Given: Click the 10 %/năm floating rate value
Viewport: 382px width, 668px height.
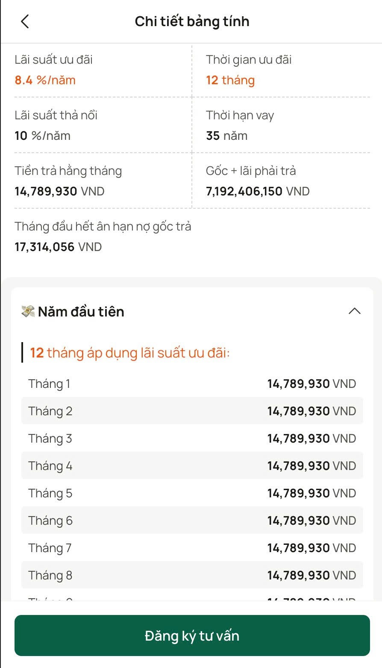Looking at the screenshot, I should click(43, 136).
